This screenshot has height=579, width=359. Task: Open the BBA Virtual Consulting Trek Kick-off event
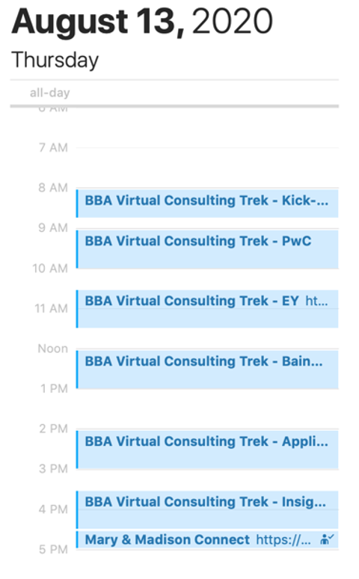pos(207,203)
